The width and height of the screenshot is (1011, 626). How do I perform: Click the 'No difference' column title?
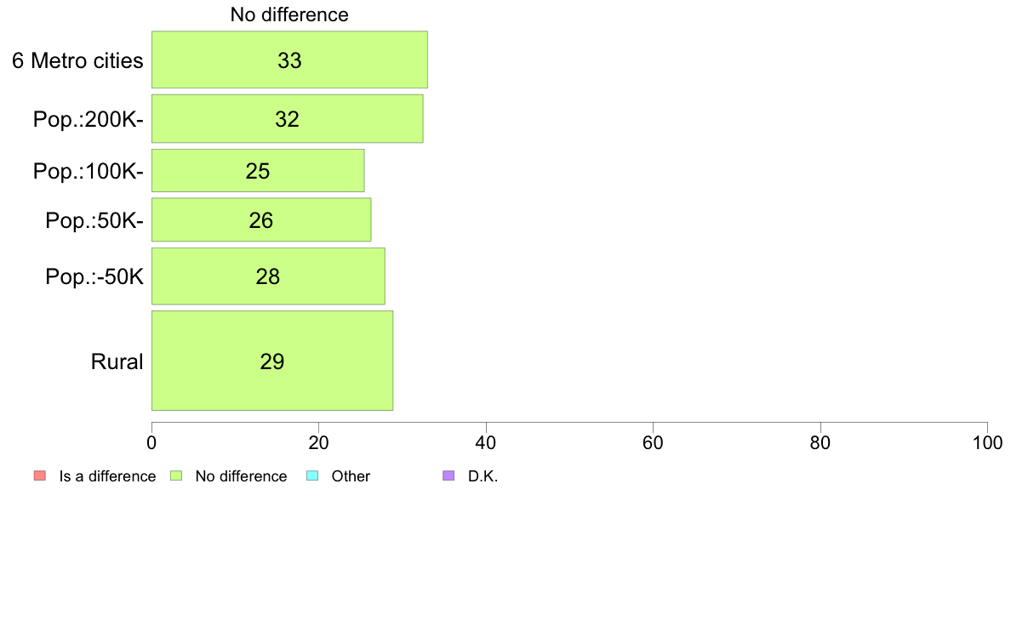pyautogui.click(x=289, y=14)
